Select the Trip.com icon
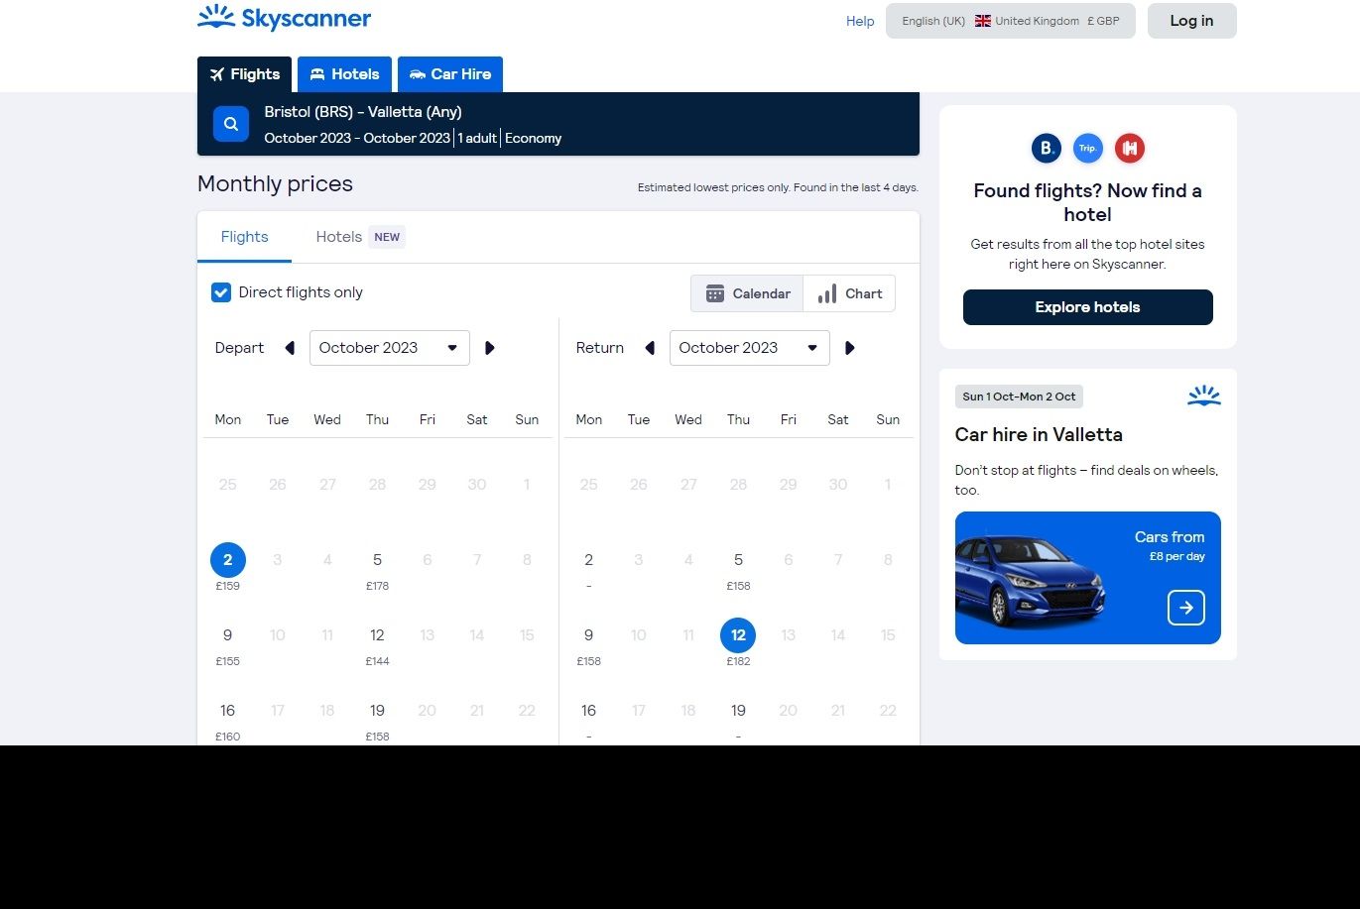The height and width of the screenshot is (909, 1360). pos(1087,148)
